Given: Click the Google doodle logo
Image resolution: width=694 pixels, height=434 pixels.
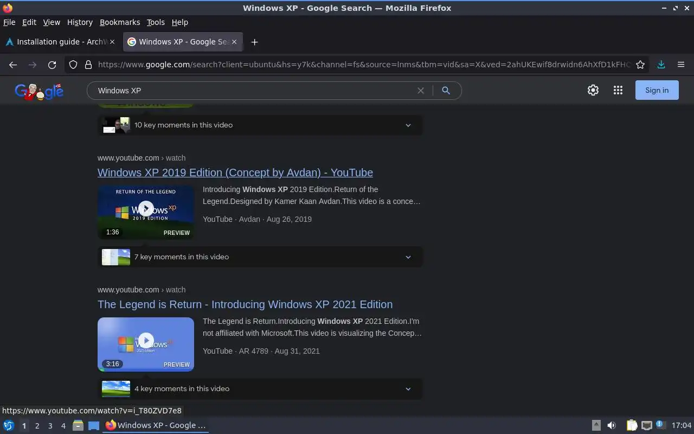Looking at the screenshot, I should point(39,91).
